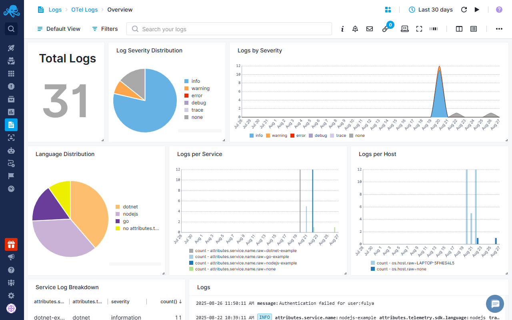512x320 pixels.
Task: Copy the shareable link using the link icon
Action: (x=385, y=30)
